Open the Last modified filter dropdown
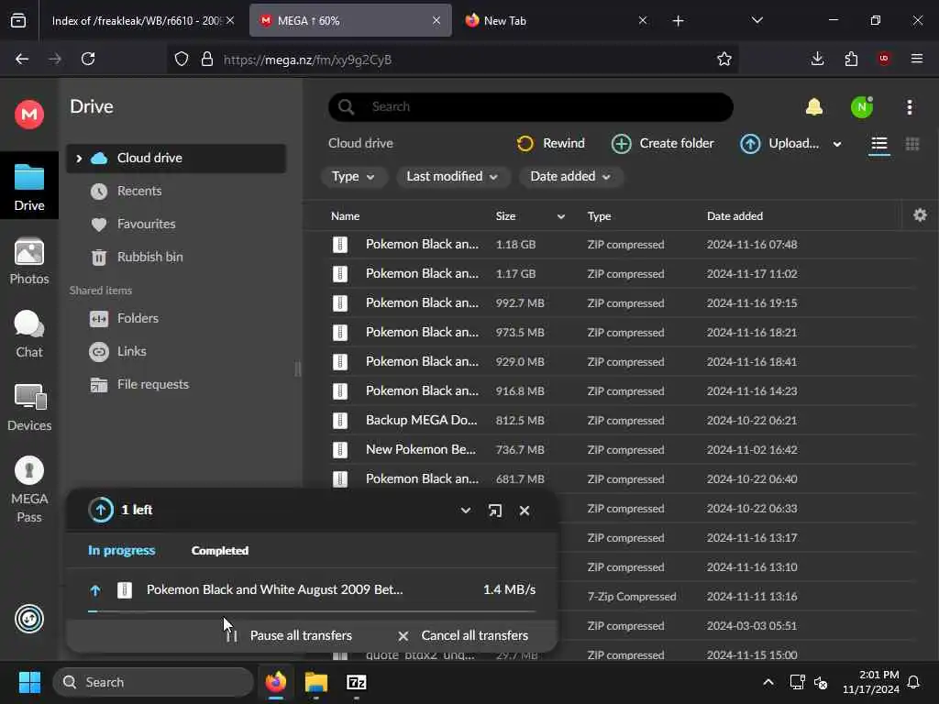This screenshot has width=939, height=704. (452, 177)
